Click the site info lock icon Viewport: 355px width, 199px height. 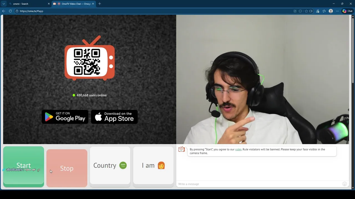(17, 11)
